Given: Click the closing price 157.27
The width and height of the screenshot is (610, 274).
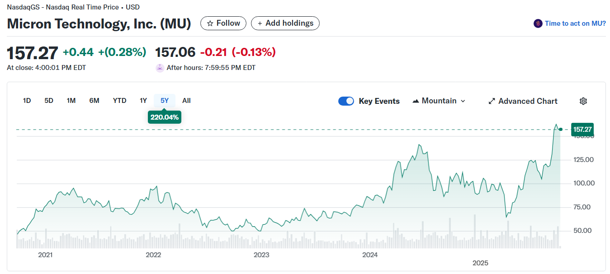Looking at the screenshot, I should 33,53.
